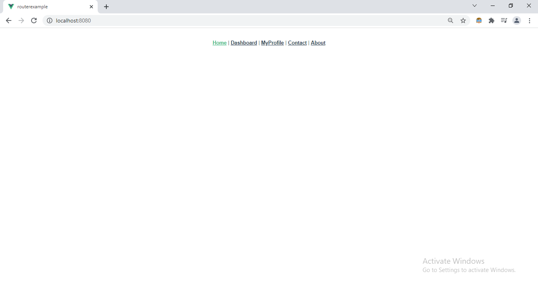
Task: Open Chrome's three-dot menu
Action: (x=530, y=20)
